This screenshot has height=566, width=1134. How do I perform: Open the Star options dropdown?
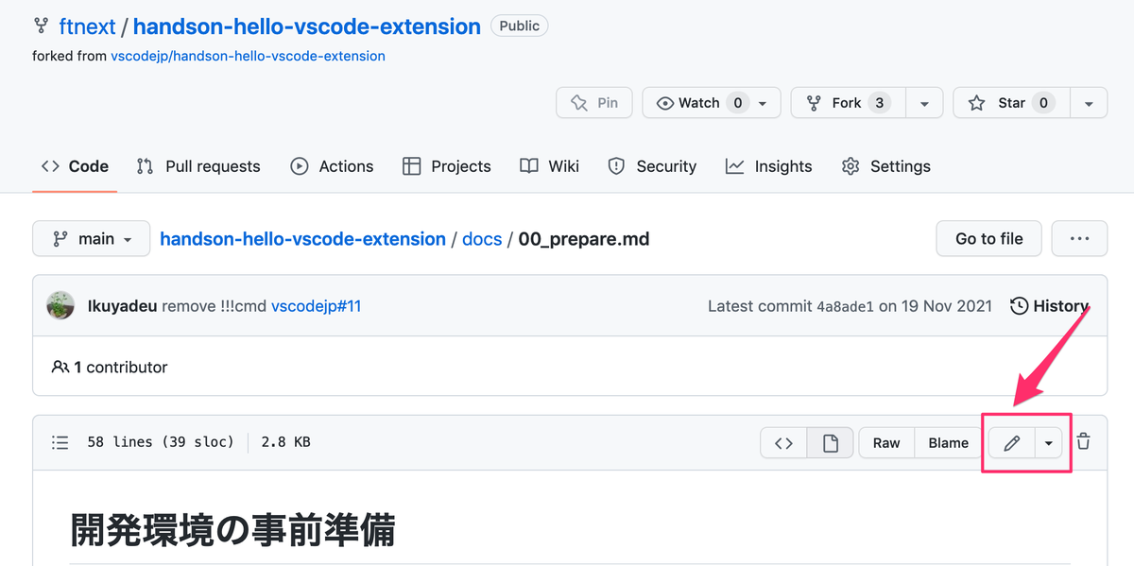pyautogui.click(x=1089, y=102)
